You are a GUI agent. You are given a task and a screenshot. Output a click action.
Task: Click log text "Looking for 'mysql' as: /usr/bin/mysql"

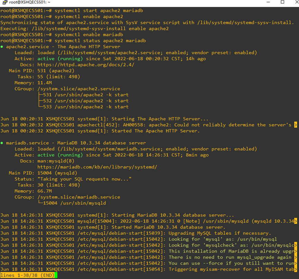coord(223,239)
